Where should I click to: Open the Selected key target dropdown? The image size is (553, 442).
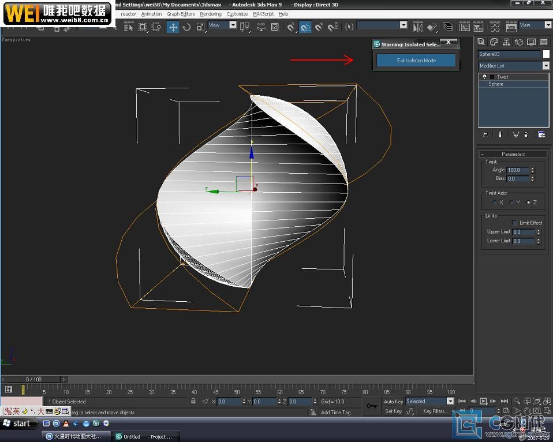click(x=429, y=401)
